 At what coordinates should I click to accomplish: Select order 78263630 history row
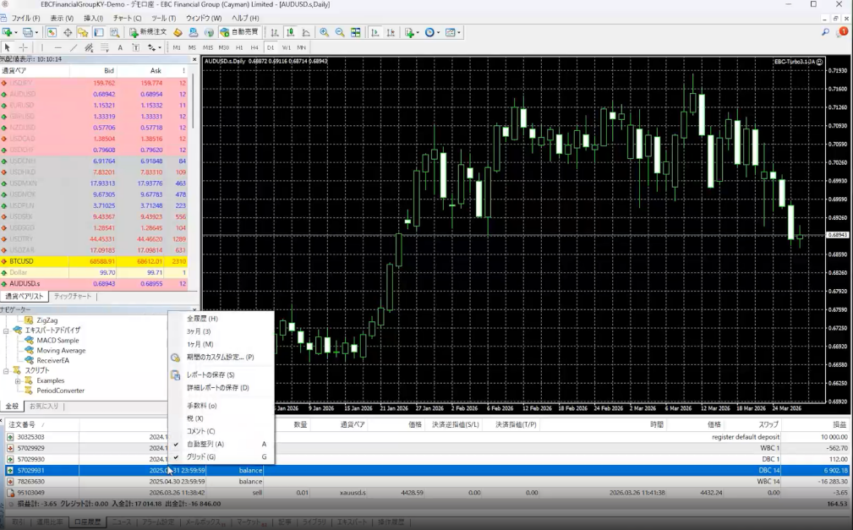click(426, 482)
